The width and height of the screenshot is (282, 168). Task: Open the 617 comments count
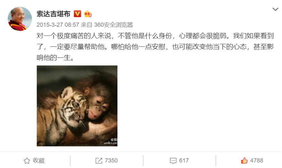[184, 161]
